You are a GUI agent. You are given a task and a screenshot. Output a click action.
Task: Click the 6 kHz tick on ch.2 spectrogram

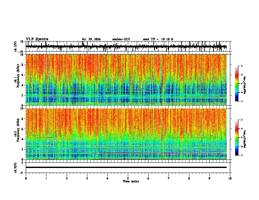[x=23, y=129]
